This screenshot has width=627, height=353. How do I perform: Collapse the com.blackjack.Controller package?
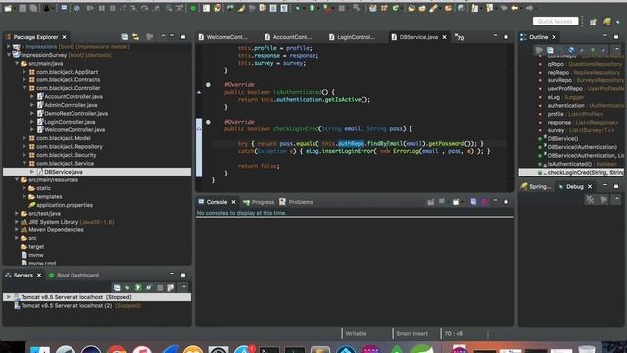tap(24, 88)
